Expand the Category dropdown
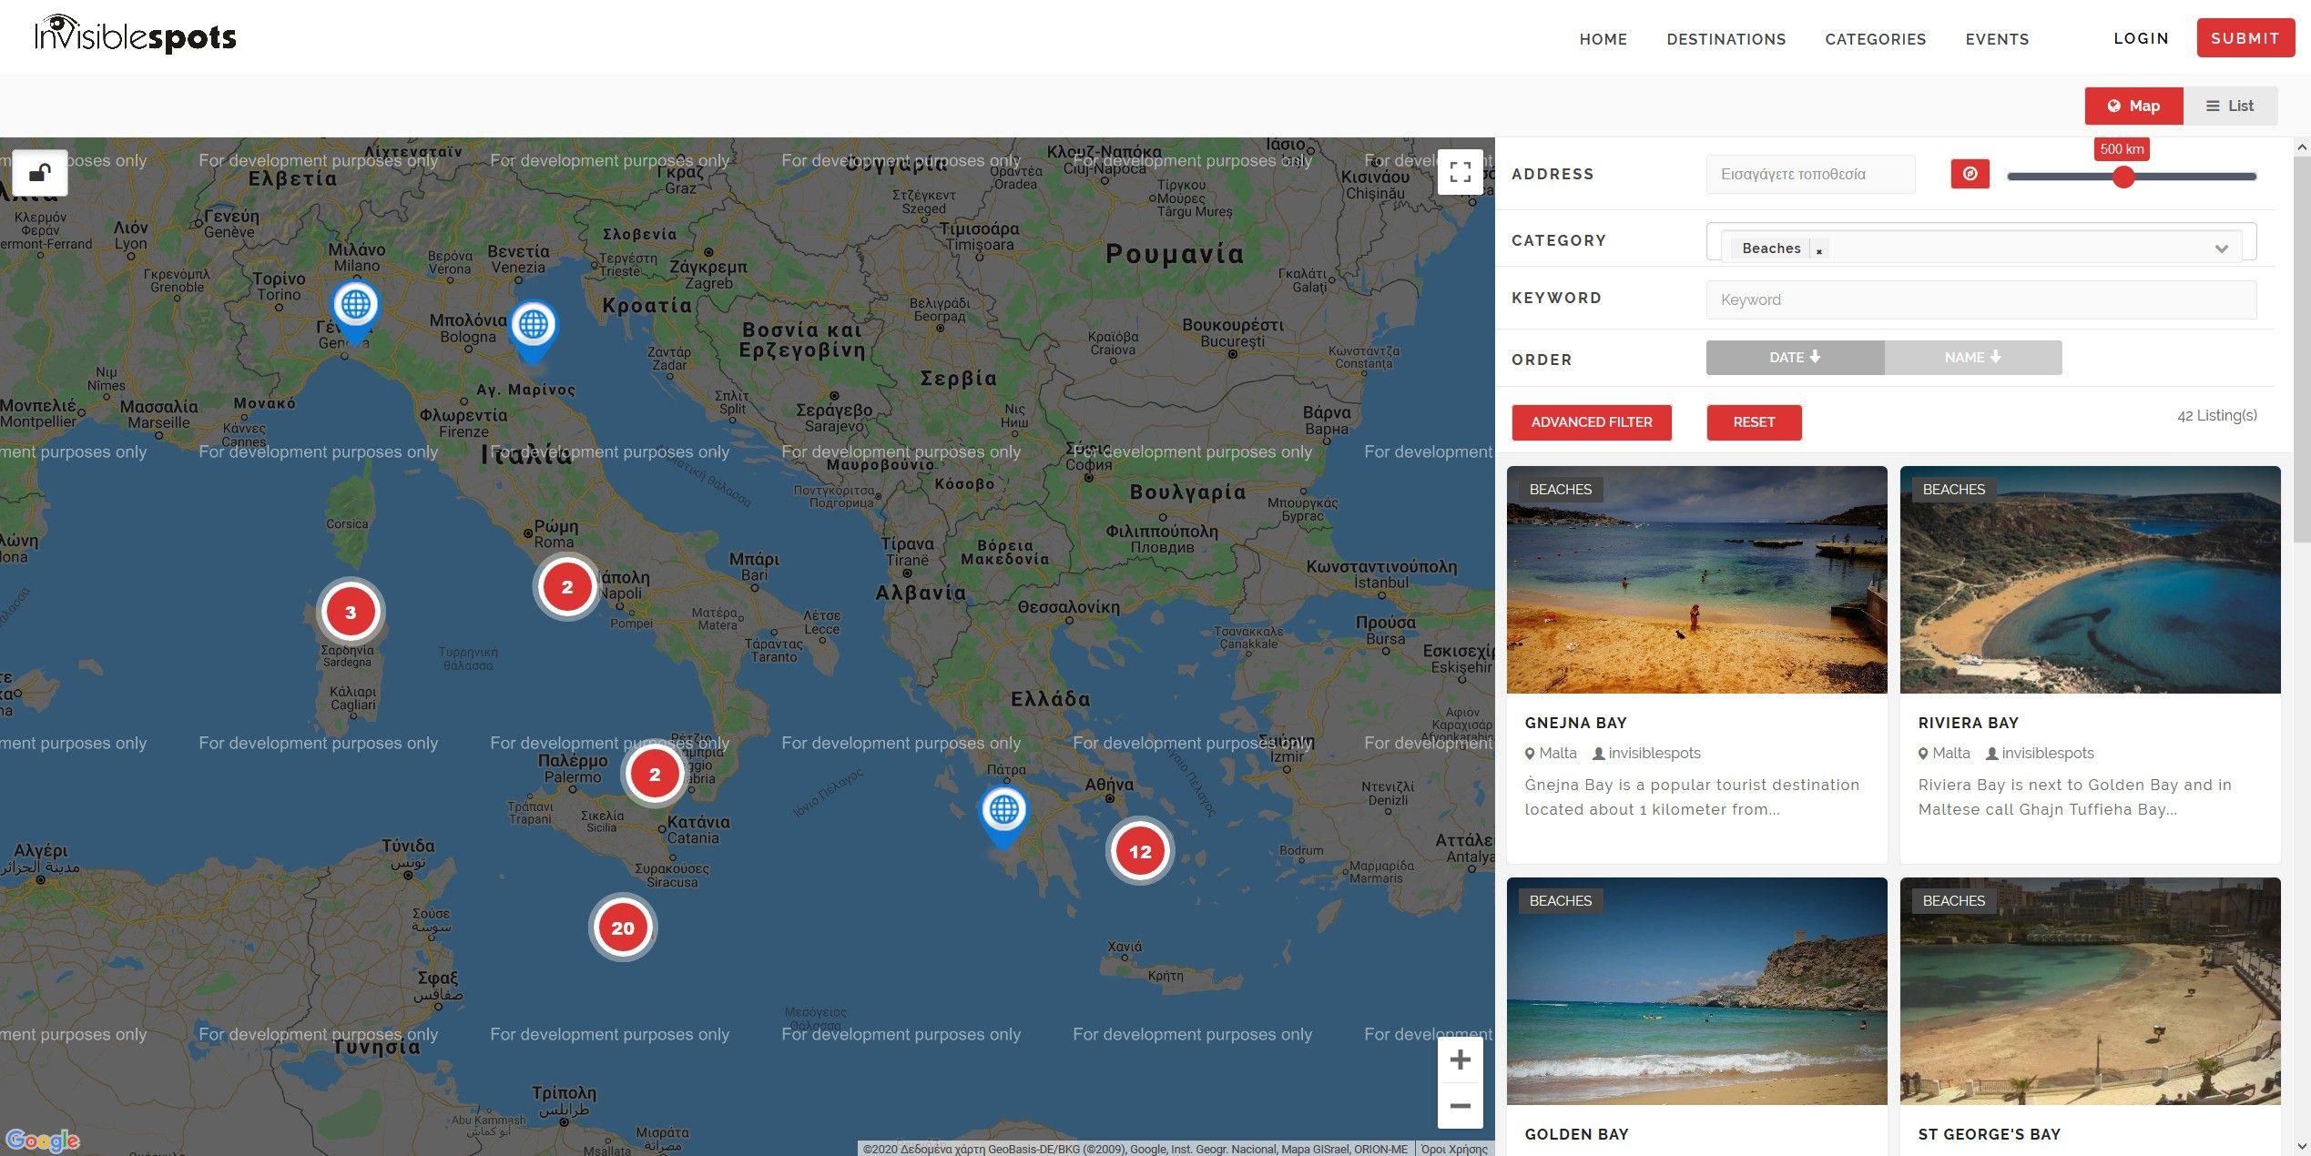2311x1156 pixels. [x=2222, y=248]
